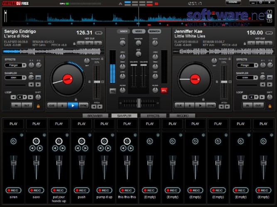Double the left deck loop length
277x207 pixels.
(30, 97)
